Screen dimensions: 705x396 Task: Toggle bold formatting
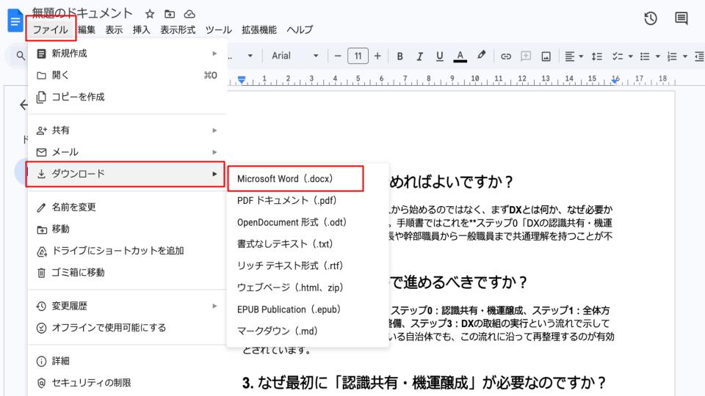(x=400, y=56)
